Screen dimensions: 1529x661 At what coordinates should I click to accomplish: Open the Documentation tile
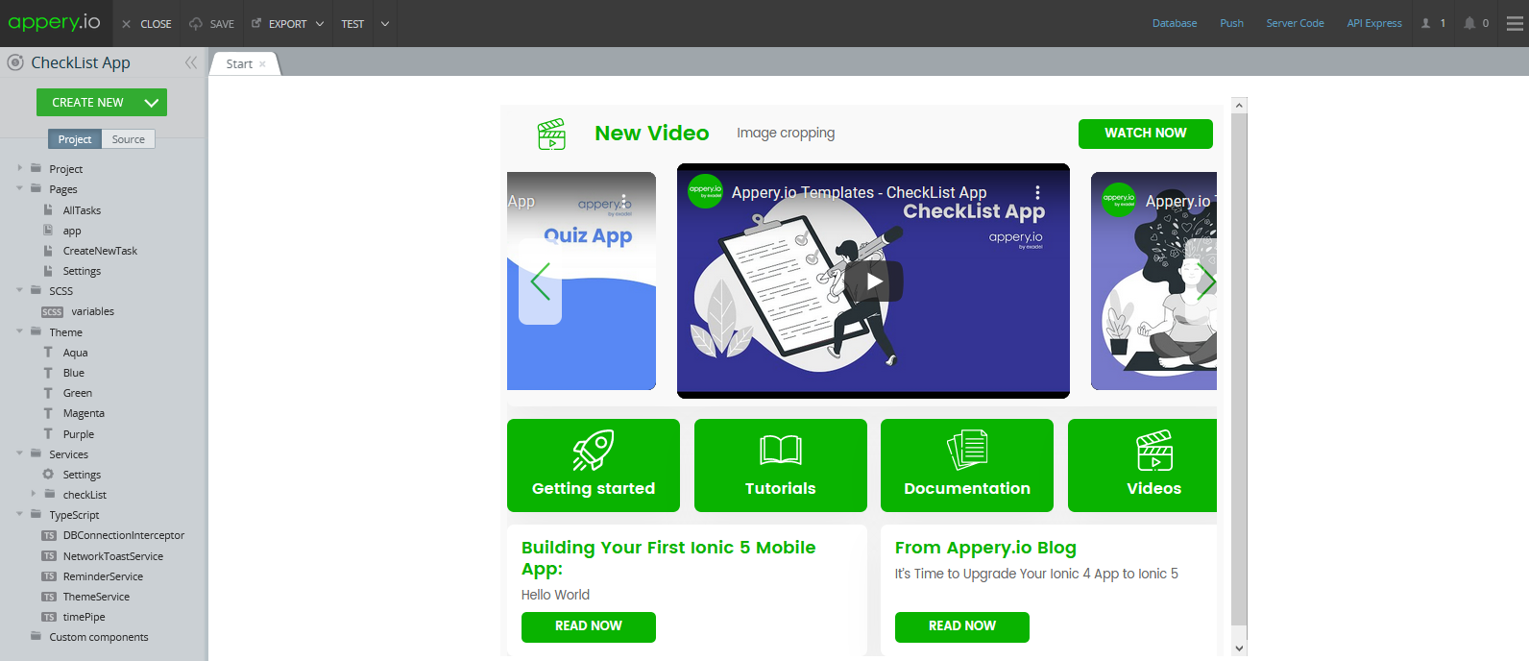click(967, 465)
